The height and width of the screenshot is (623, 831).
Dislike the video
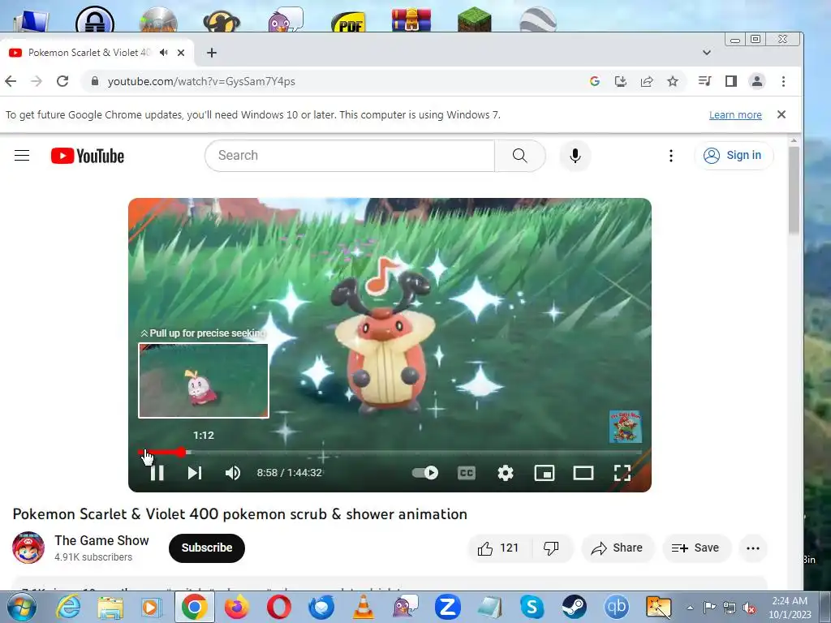pyautogui.click(x=551, y=548)
